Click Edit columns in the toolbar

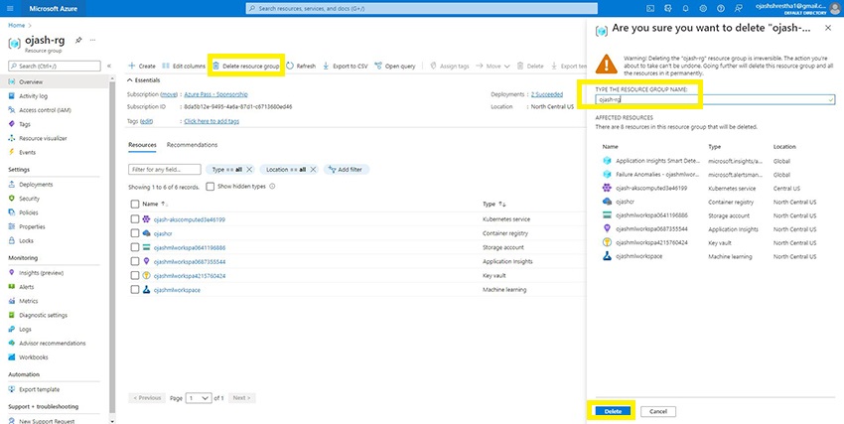point(184,67)
